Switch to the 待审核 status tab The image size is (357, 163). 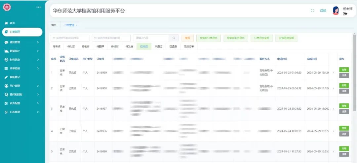(57, 46)
